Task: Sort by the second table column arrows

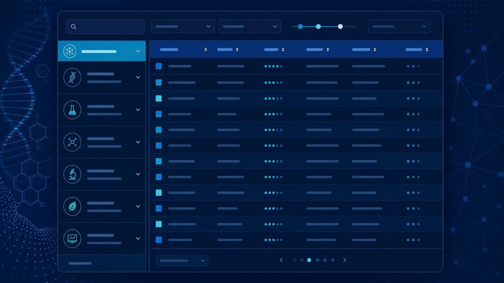Action: click(237, 49)
